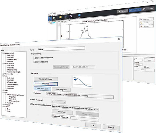Select the From long end option
156x133 pixels.
[x=61, y=89]
